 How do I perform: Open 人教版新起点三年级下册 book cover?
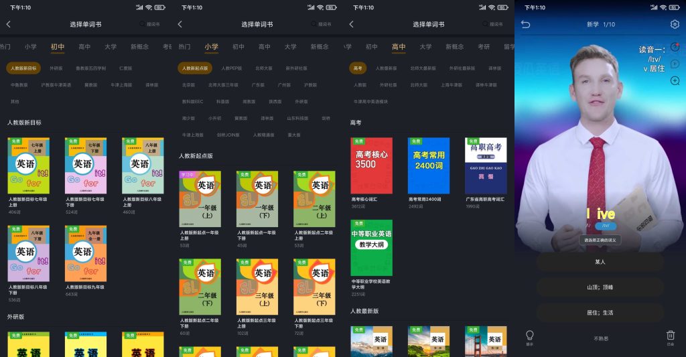pyautogui.click(x=315, y=287)
